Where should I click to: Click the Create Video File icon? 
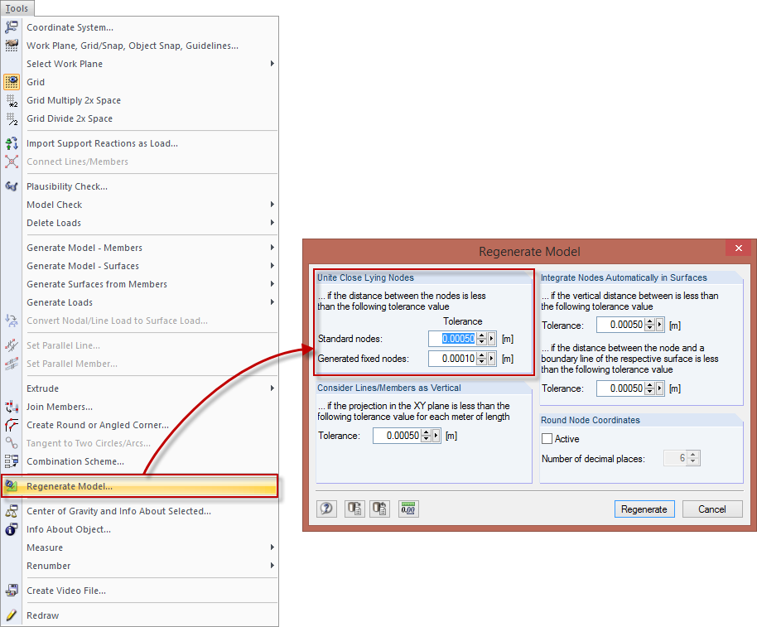point(12,591)
